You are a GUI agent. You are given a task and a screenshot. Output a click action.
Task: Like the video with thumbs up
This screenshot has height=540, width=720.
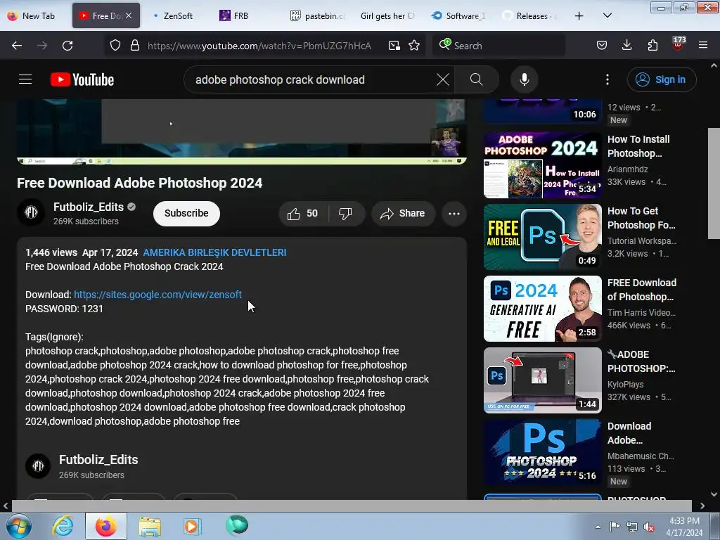tap(303, 214)
